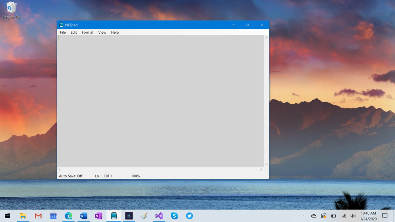Click the horizontal scrollbar right arrow
The height and width of the screenshot is (222, 395).
pos(261,169)
